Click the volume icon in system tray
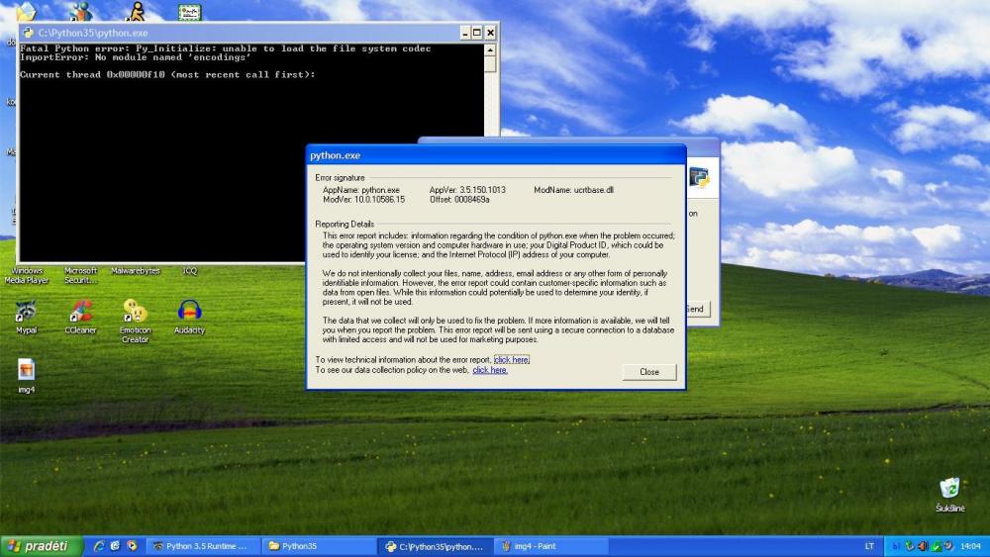 924,546
